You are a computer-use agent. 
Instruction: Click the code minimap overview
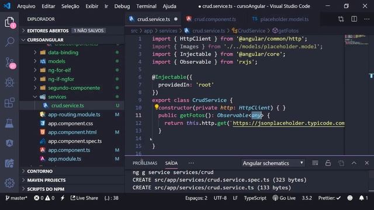point(356,40)
